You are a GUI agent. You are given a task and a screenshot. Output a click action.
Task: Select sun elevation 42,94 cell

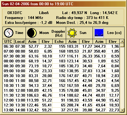coord(86,81)
